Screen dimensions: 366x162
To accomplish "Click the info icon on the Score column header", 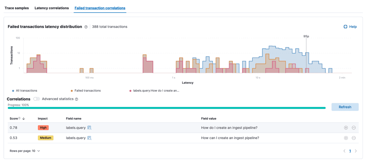I will tap(19, 118).
